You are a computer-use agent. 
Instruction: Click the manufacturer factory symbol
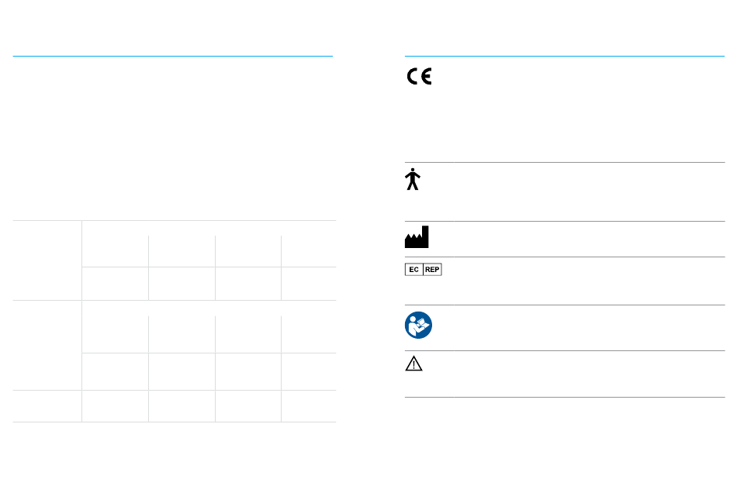coord(417,236)
